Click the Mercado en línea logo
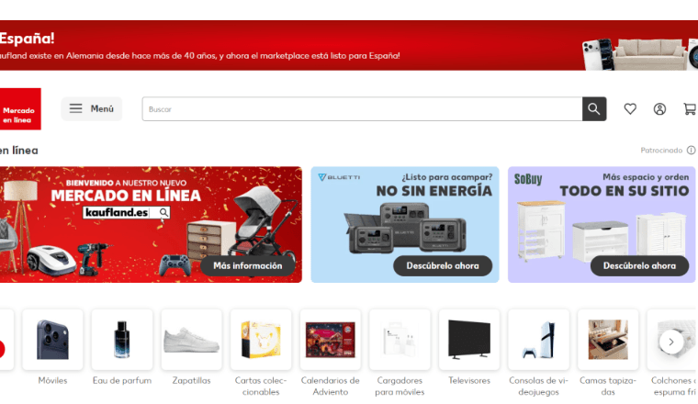The image size is (698, 404). point(20,109)
